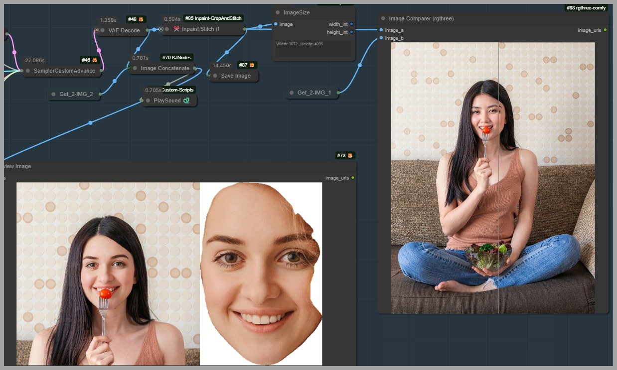Viewport: 617px width, 370px height.
Task: Expand the Save Image node via its dot
Action: point(215,76)
